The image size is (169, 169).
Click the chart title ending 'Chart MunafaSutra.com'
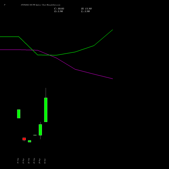pos(40,5)
